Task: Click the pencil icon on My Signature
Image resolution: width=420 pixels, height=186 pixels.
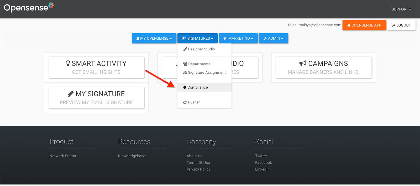Action: [x=71, y=94]
